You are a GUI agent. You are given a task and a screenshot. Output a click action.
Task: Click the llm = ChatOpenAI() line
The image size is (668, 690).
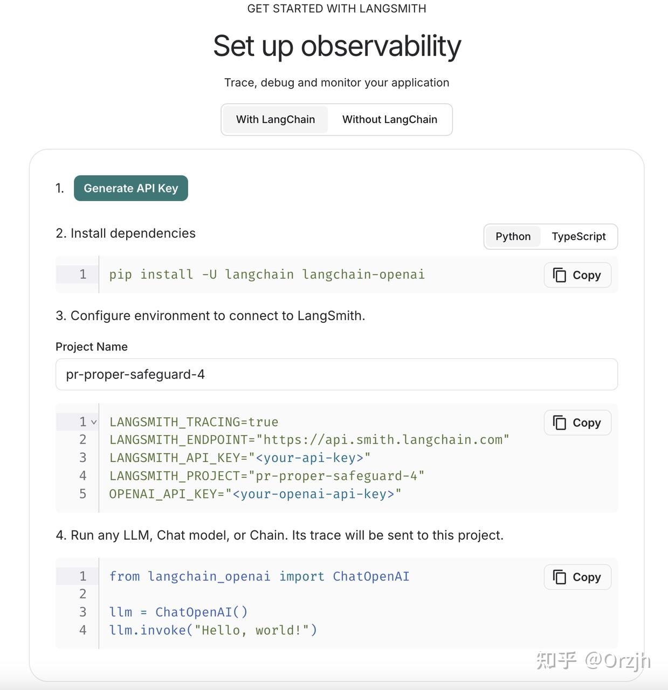tap(178, 612)
